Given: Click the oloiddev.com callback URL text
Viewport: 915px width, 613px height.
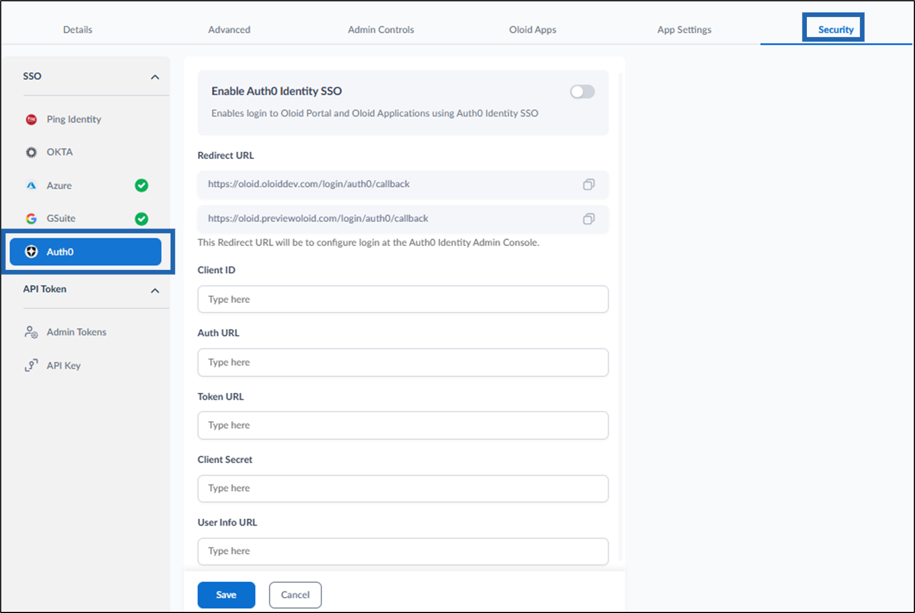Looking at the screenshot, I should coord(308,184).
